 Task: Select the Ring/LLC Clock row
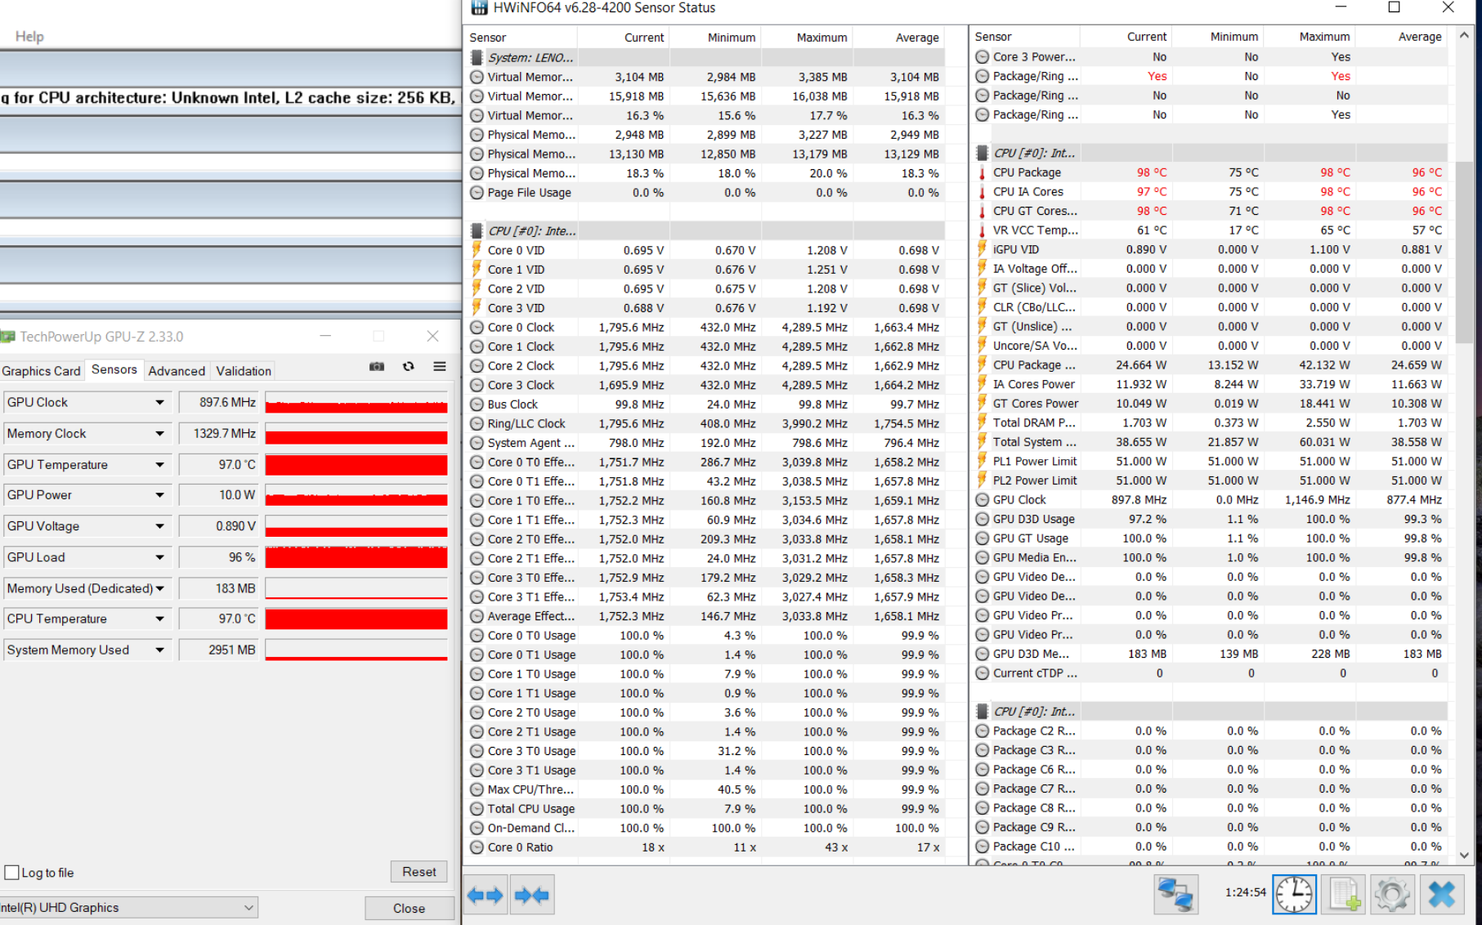pos(705,424)
